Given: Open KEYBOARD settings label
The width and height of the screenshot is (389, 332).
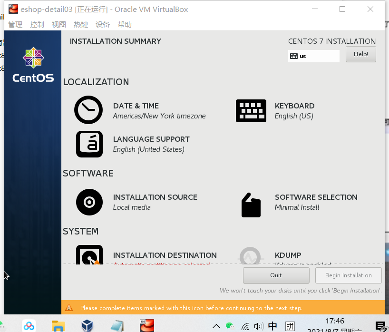Looking at the screenshot, I should [x=294, y=106].
